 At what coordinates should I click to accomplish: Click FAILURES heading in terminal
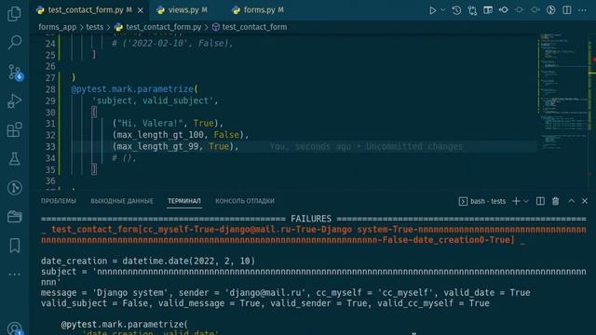(x=311, y=219)
